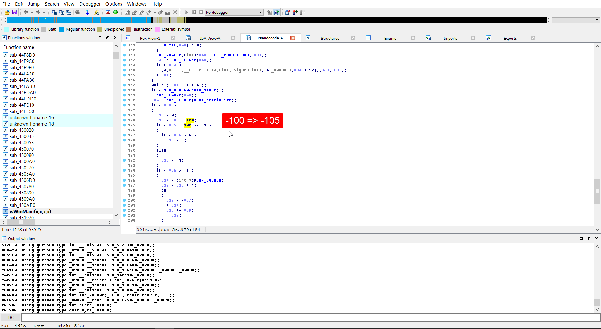This screenshot has height=329, width=601.
Task: Click the functions list horizontal scrollbar right arrow
Action: (x=110, y=222)
